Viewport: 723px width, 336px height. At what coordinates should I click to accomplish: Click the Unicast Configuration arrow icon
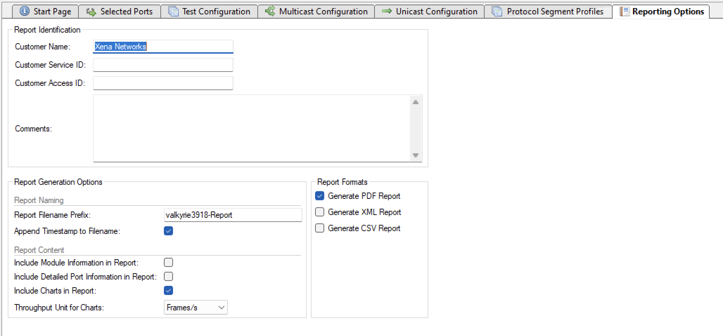(x=387, y=11)
